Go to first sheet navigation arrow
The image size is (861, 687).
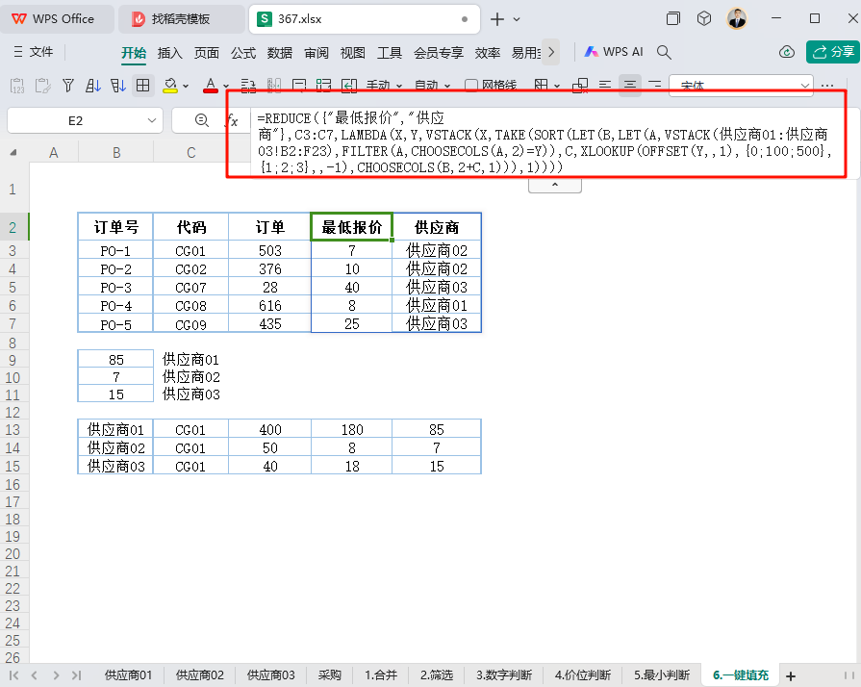(x=13, y=675)
